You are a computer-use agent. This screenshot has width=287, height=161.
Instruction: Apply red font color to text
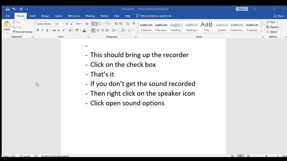tap(84, 30)
